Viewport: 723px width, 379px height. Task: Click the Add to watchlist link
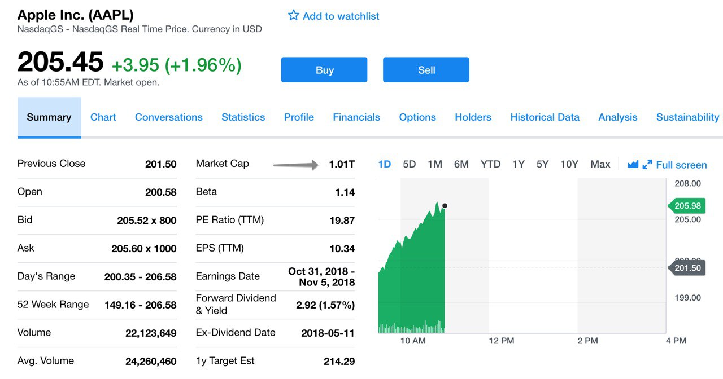[341, 16]
